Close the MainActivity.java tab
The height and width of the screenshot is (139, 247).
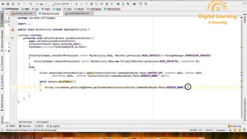click(61, 14)
